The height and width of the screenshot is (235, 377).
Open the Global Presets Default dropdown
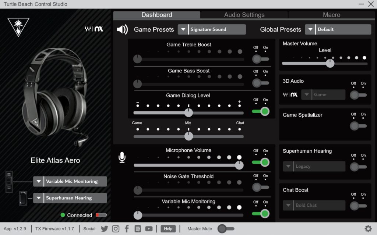pos(338,29)
